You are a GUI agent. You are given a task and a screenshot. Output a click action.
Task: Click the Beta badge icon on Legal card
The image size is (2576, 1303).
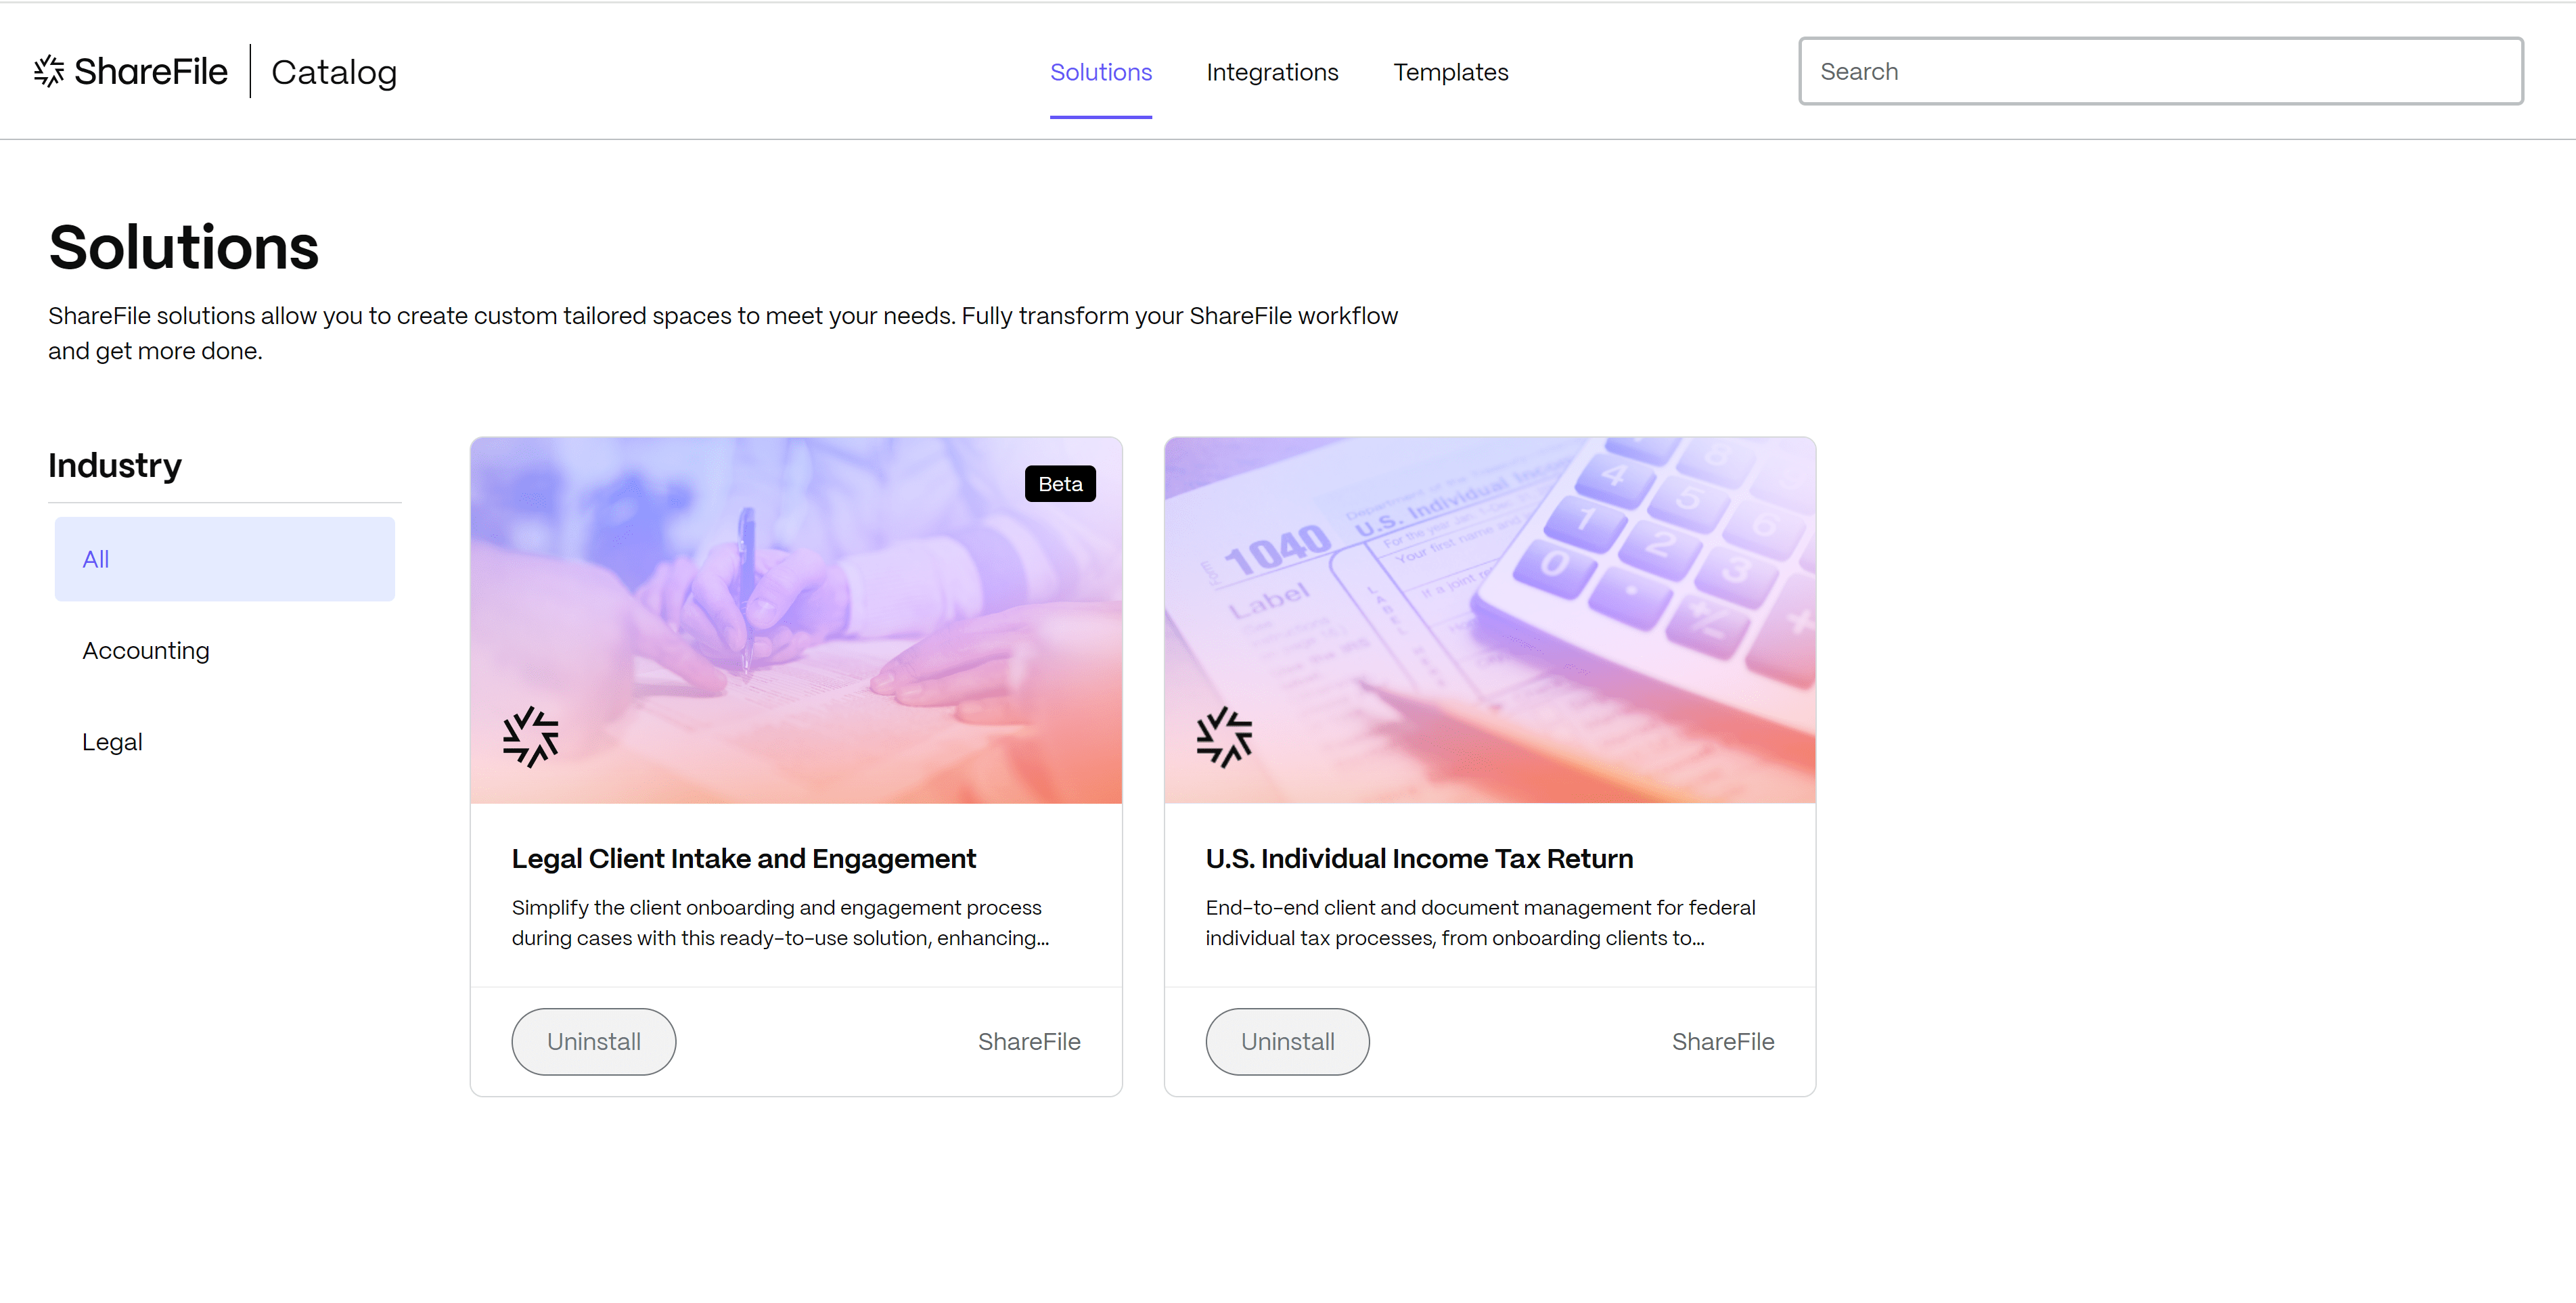tap(1060, 484)
